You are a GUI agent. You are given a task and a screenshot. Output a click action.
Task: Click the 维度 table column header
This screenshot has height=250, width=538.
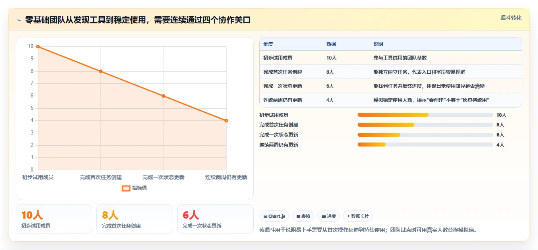[x=268, y=44]
